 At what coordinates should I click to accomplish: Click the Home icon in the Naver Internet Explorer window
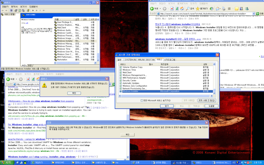click(x=182, y=9)
